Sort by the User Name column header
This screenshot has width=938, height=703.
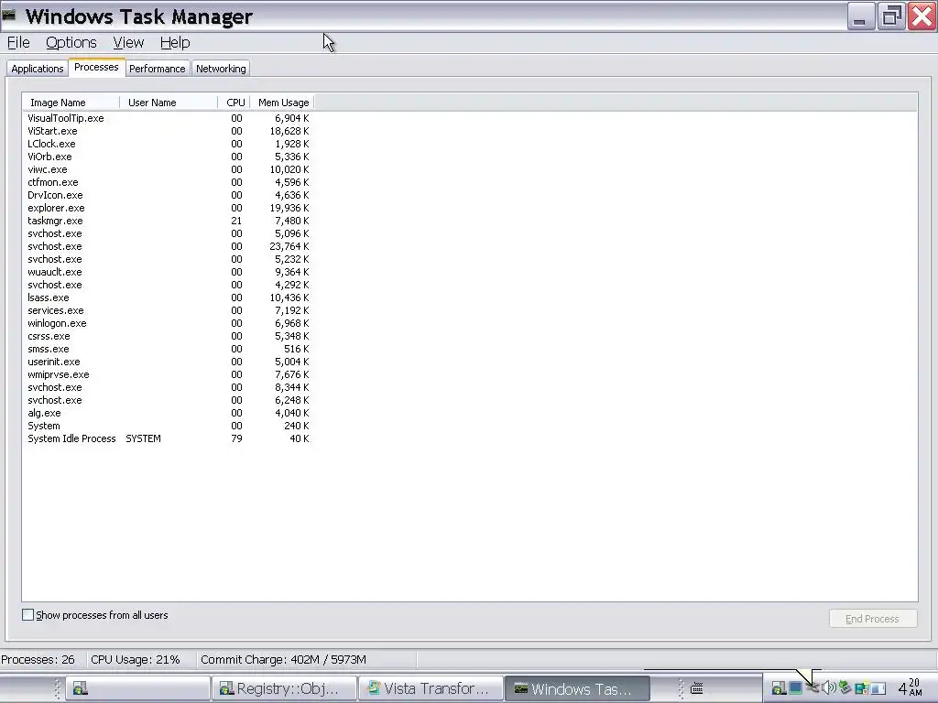[x=169, y=103]
